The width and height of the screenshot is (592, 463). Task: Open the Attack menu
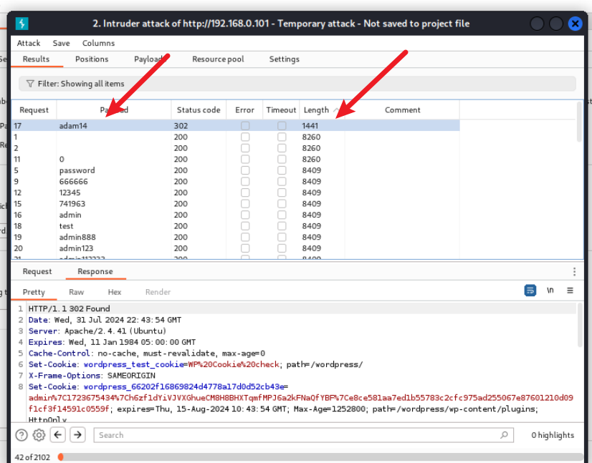point(29,43)
